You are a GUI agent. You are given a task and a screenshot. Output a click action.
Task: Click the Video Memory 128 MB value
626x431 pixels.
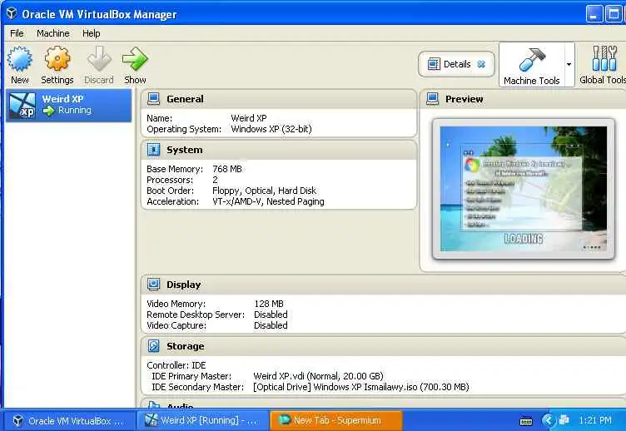(x=269, y=304)
